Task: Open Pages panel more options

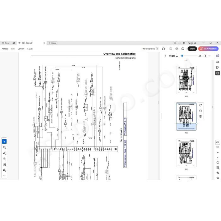Action: pyautogui.click(x=209, y=56)
